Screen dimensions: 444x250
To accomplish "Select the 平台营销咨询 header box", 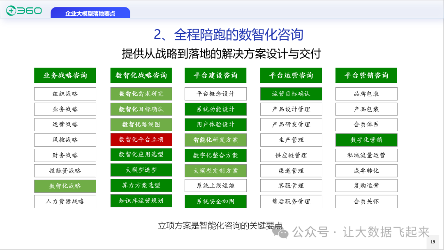I will pyautogui.click(x=366, y=75).
